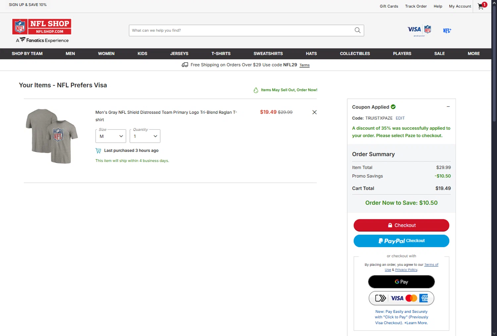Click the search magnifier icon
The width and height of the screenshot is (497, 336).
pyautogui.click(x=357, y=30)
